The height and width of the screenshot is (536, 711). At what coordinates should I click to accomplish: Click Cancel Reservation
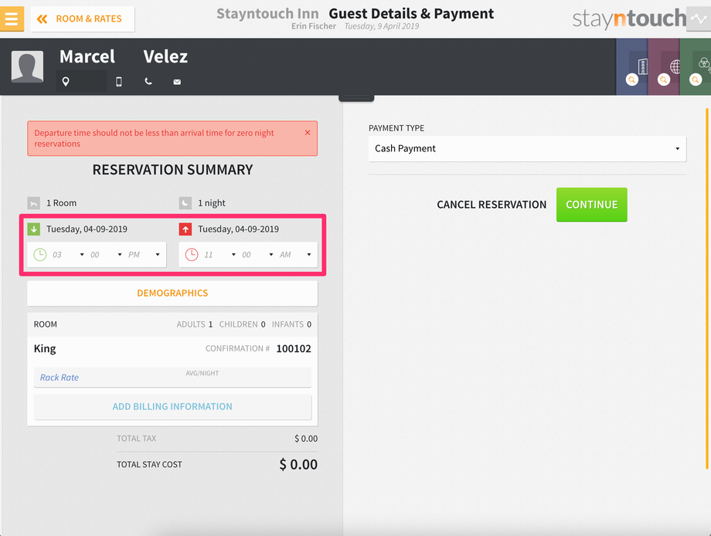pos(492,205)
